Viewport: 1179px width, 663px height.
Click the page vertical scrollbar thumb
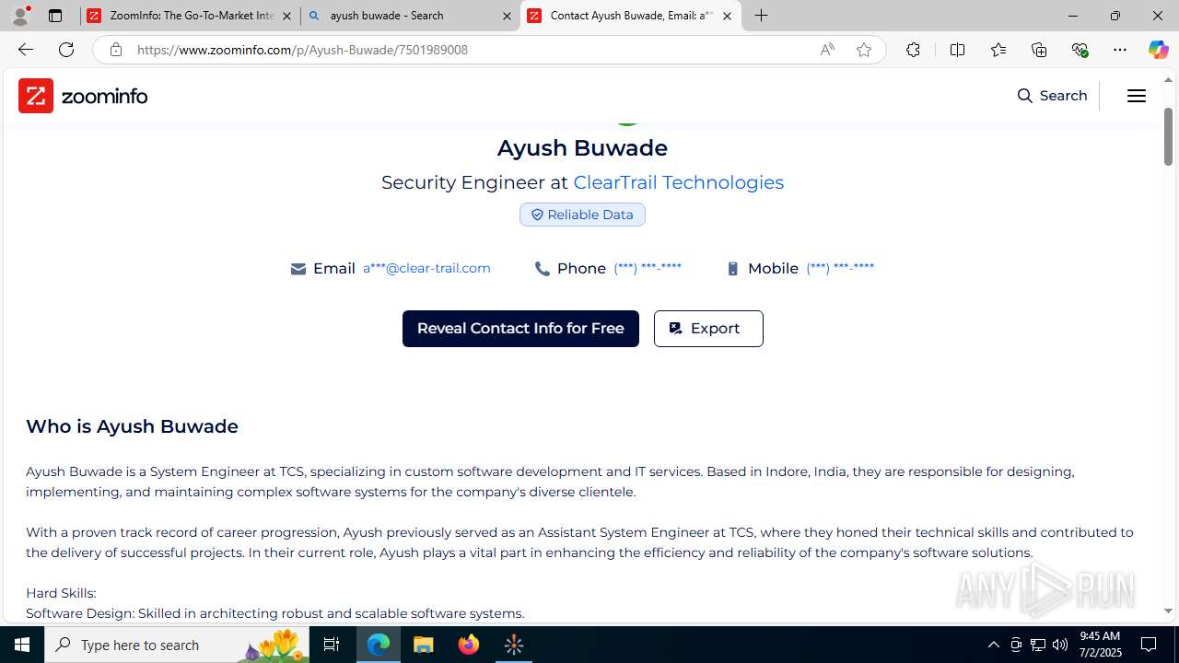1168,136
